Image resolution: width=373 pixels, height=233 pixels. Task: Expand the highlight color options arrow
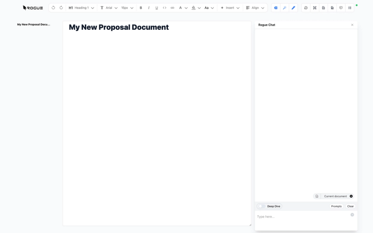(199, 8)
